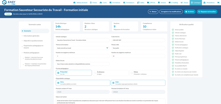Image resolution: width=221 pixels, height=104 pixels.
Task: Open the Thème de formation dropdown
Action: coord(83,48)
